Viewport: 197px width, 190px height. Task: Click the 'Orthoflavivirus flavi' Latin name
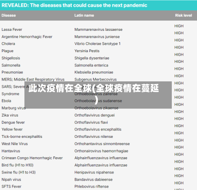pos(91,122)
